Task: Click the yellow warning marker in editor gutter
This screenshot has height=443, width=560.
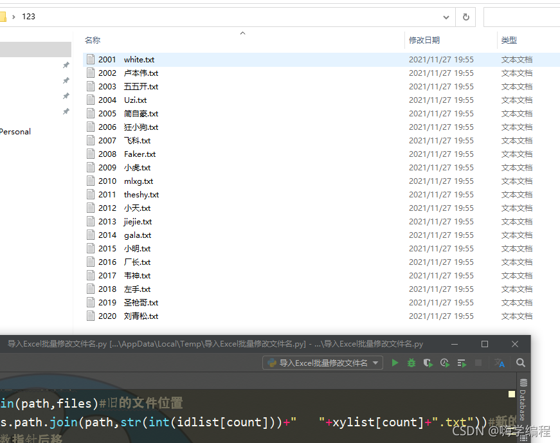Action: pyautogui.click(x=511, y=394)
